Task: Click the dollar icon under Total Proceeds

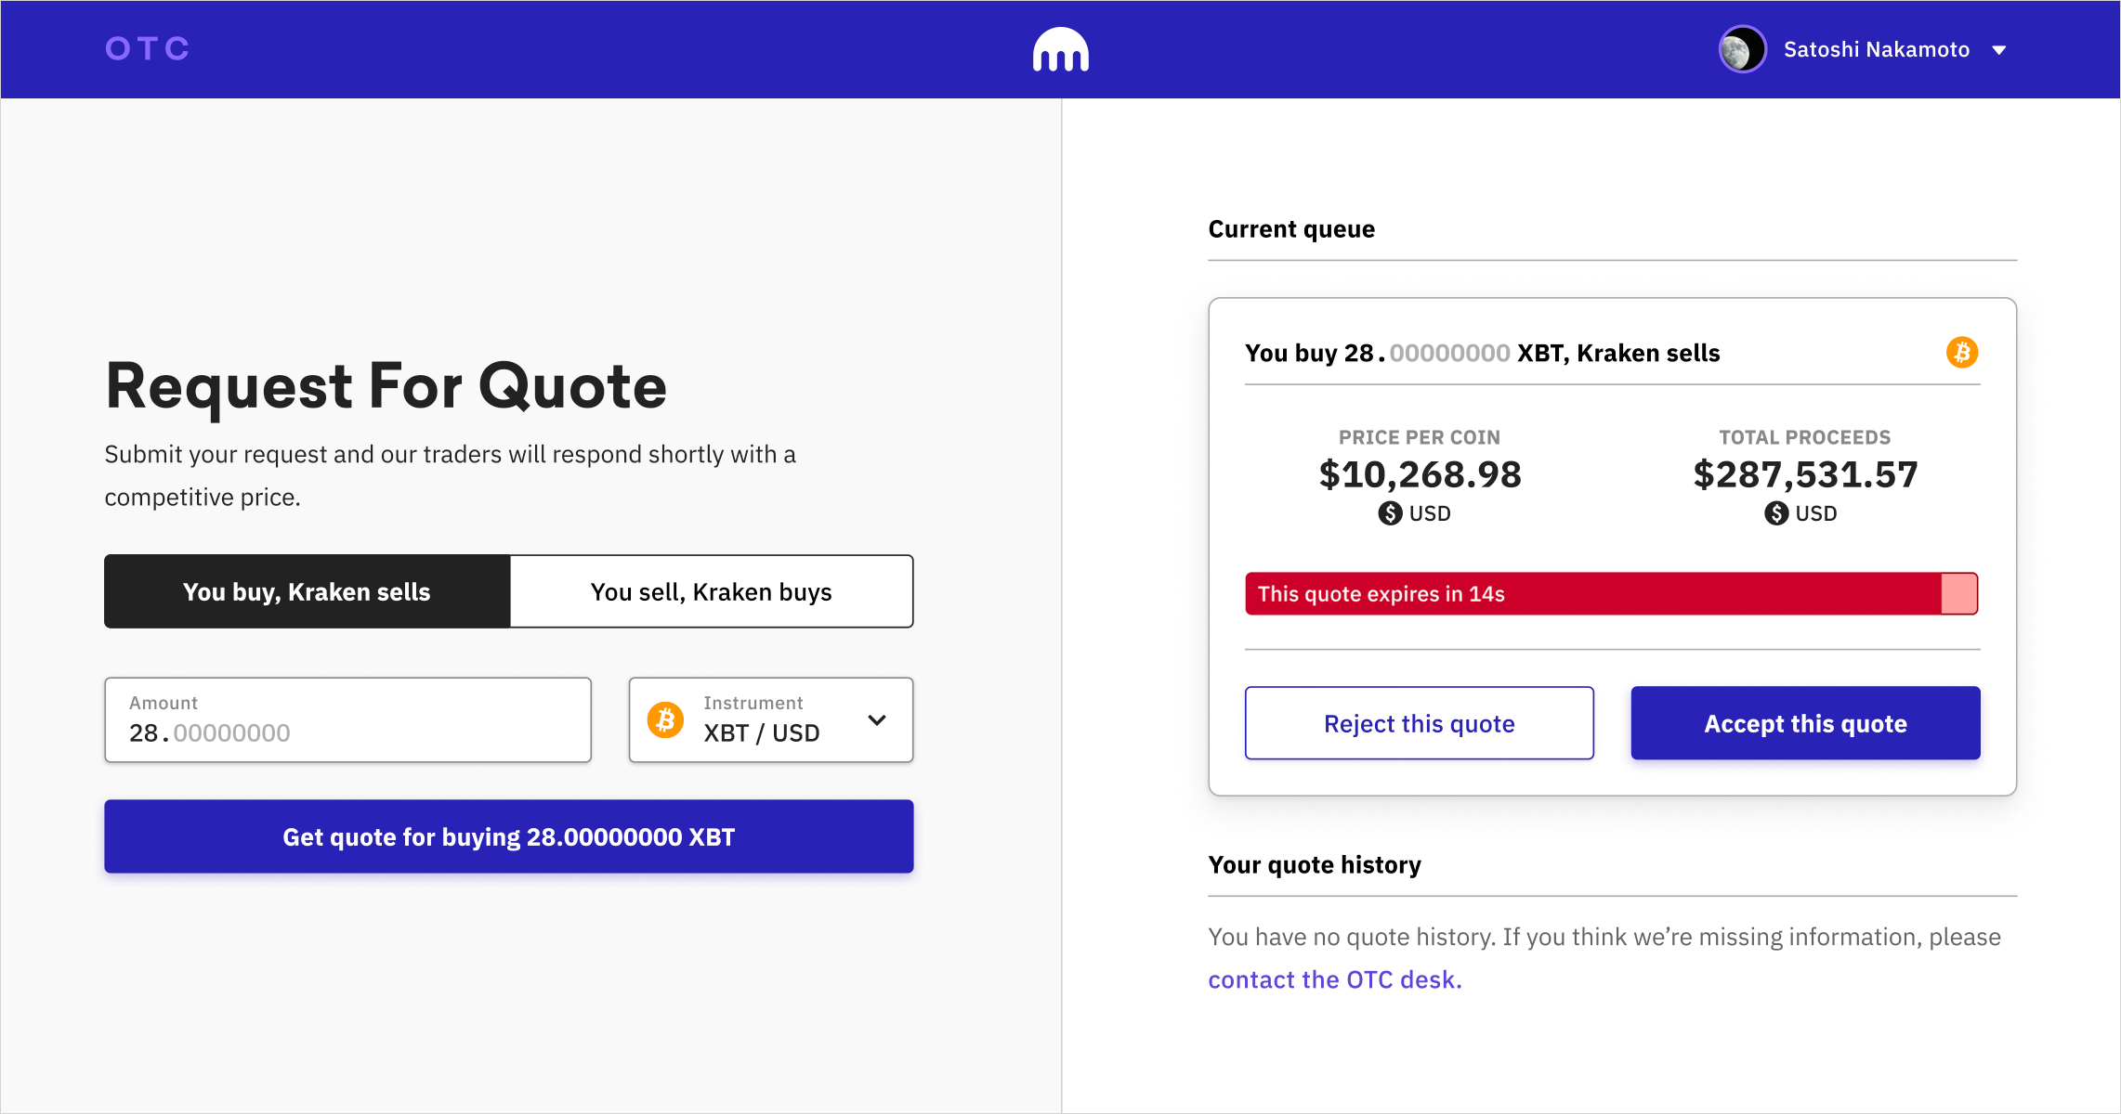Action: [x=1776, y=513]
